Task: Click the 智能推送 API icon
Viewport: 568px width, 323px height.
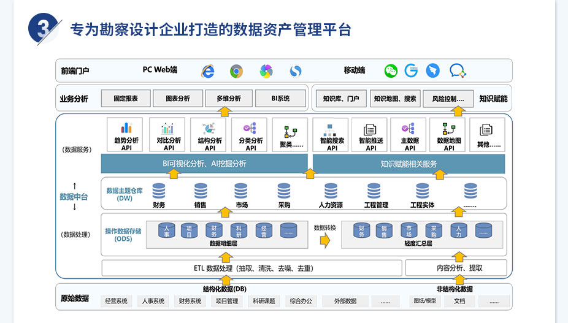Action: point(370,129)
